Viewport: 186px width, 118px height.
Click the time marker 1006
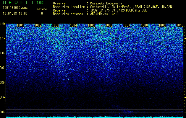109,25
